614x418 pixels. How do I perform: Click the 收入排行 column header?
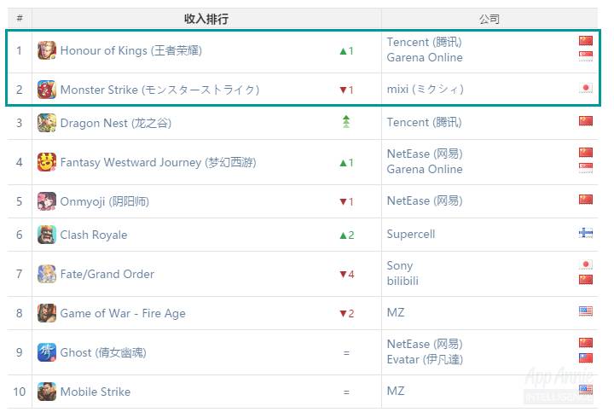206,19
